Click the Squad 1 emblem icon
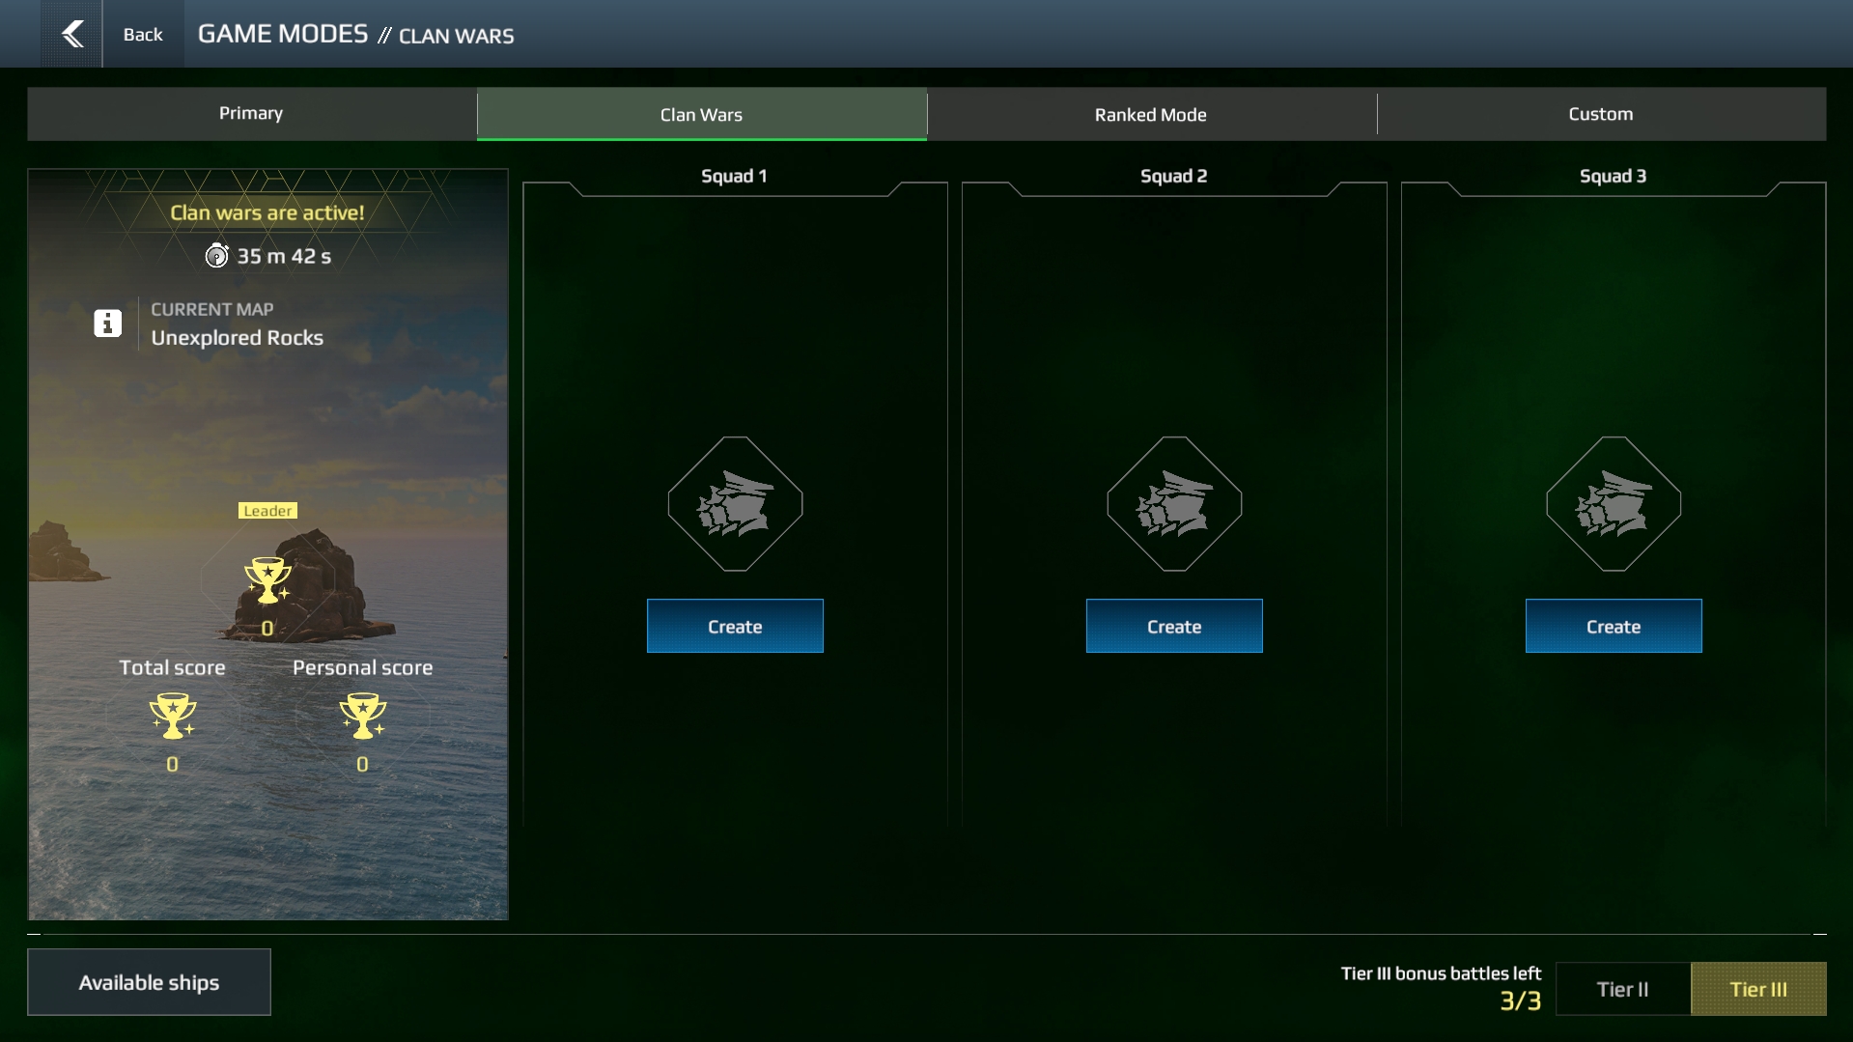This screenshot has width=1853, height=1042. tap(735, 504)
